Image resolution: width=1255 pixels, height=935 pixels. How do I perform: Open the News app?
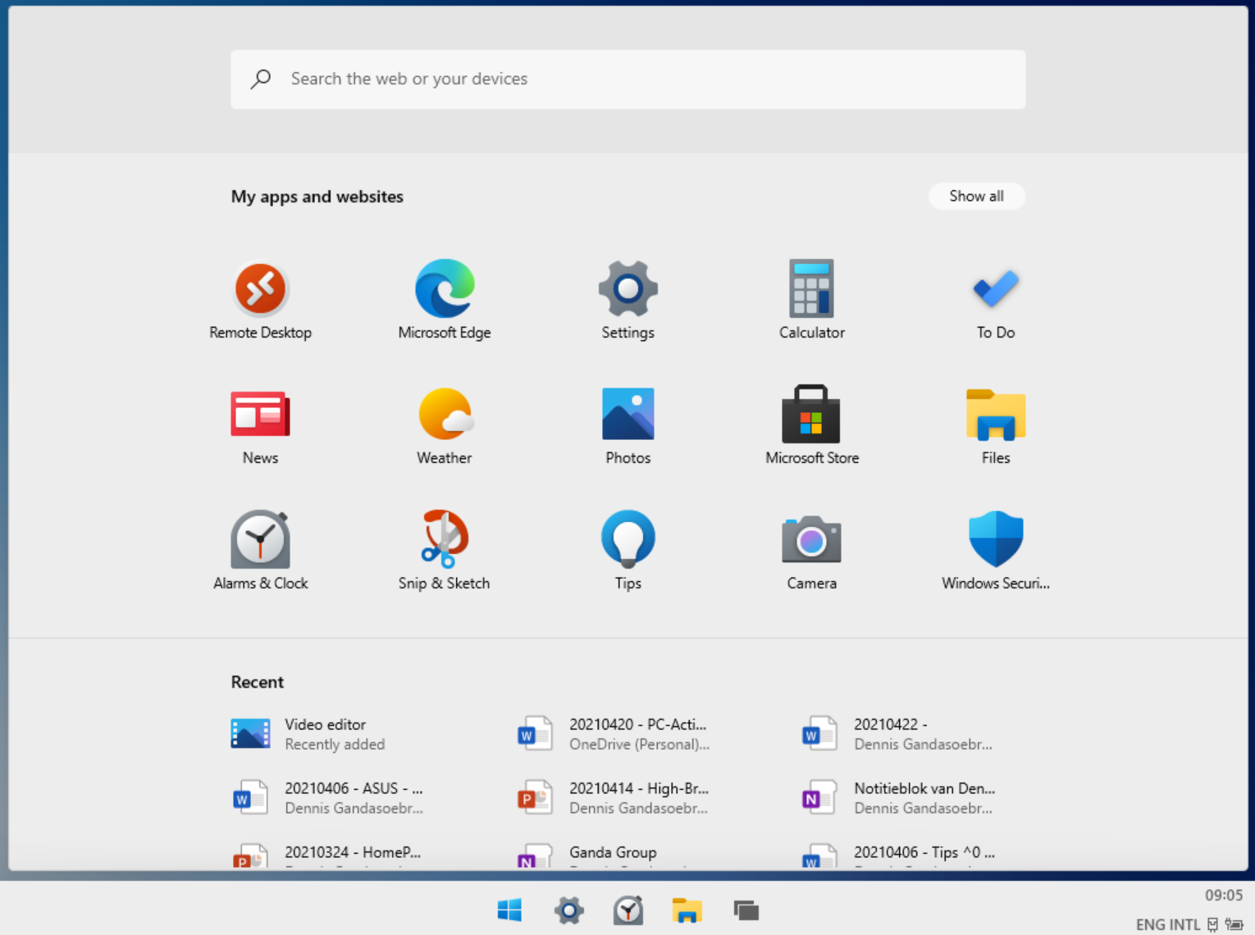(x=260, y=426)
